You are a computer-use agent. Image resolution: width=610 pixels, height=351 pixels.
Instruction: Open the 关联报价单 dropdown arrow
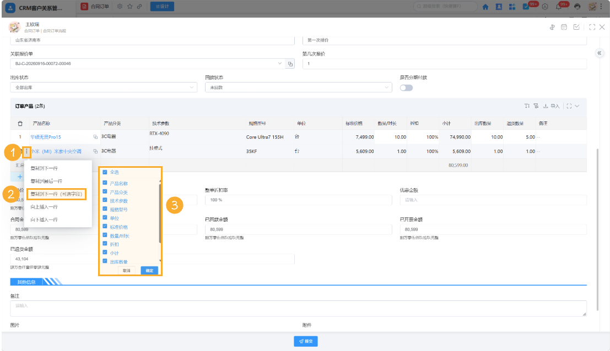coord(280,63)
